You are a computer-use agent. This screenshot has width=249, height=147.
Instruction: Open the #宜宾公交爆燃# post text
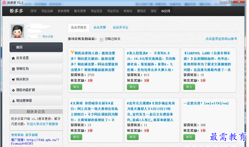click(x=151, y=112)
